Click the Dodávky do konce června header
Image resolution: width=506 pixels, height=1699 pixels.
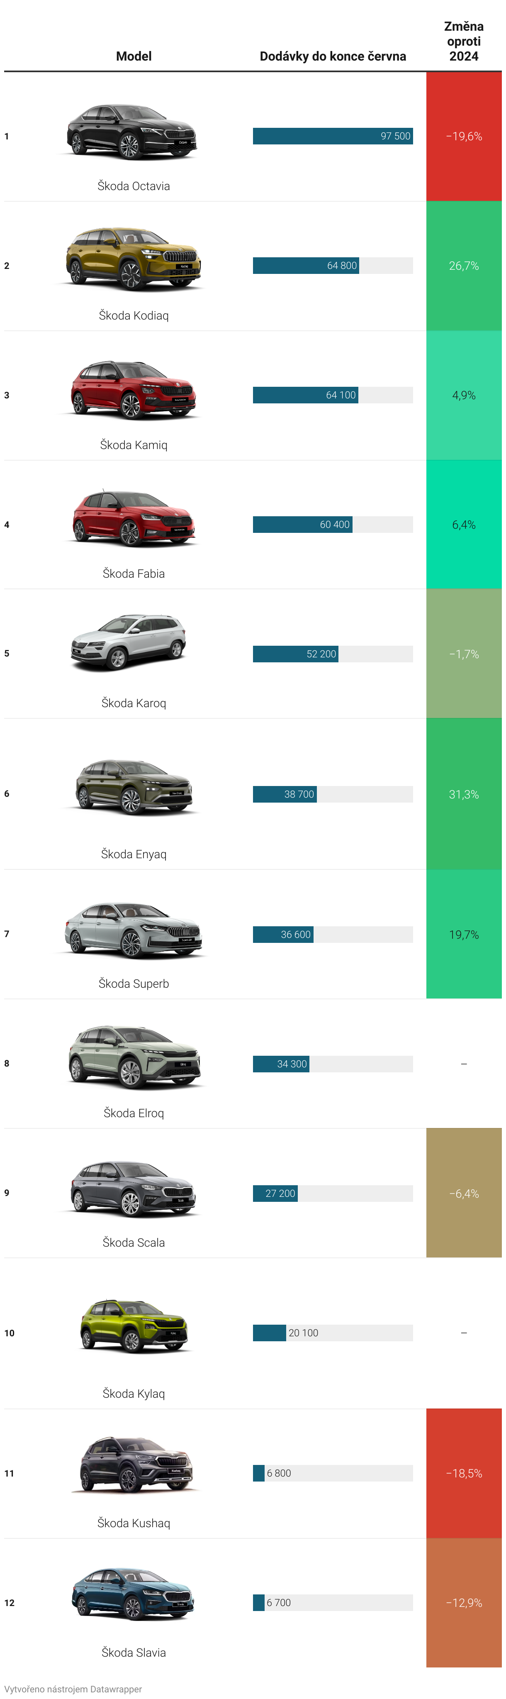point(333,56)
